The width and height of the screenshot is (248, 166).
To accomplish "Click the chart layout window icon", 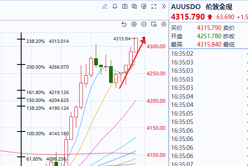I will tap(154, 24).
